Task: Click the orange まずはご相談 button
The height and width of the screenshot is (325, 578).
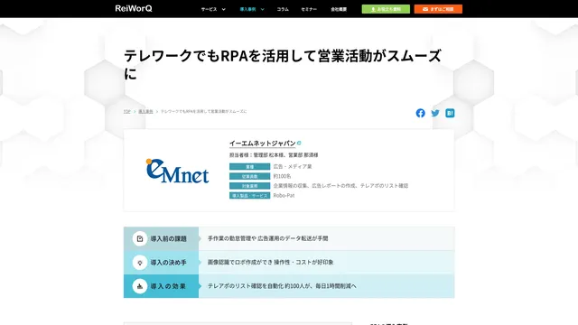Action: click(438, 9)
